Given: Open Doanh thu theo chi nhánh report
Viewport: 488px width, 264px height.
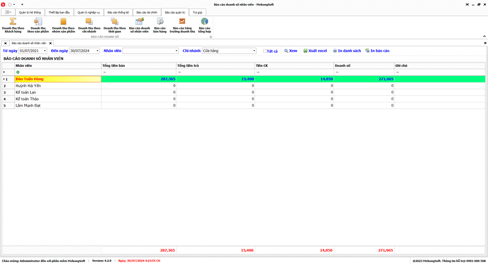Looking at the screenshot, I should pos(89,25).
